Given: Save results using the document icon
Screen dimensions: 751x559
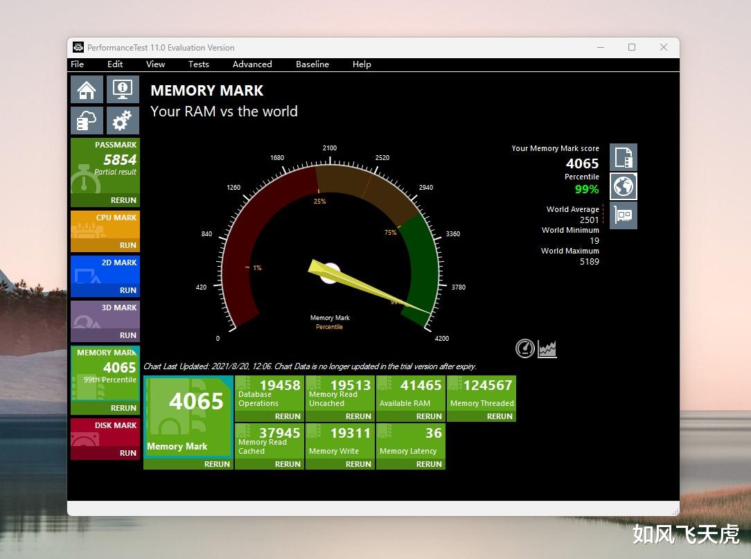Looking at the screenshot, I should (x=623, y=157).
